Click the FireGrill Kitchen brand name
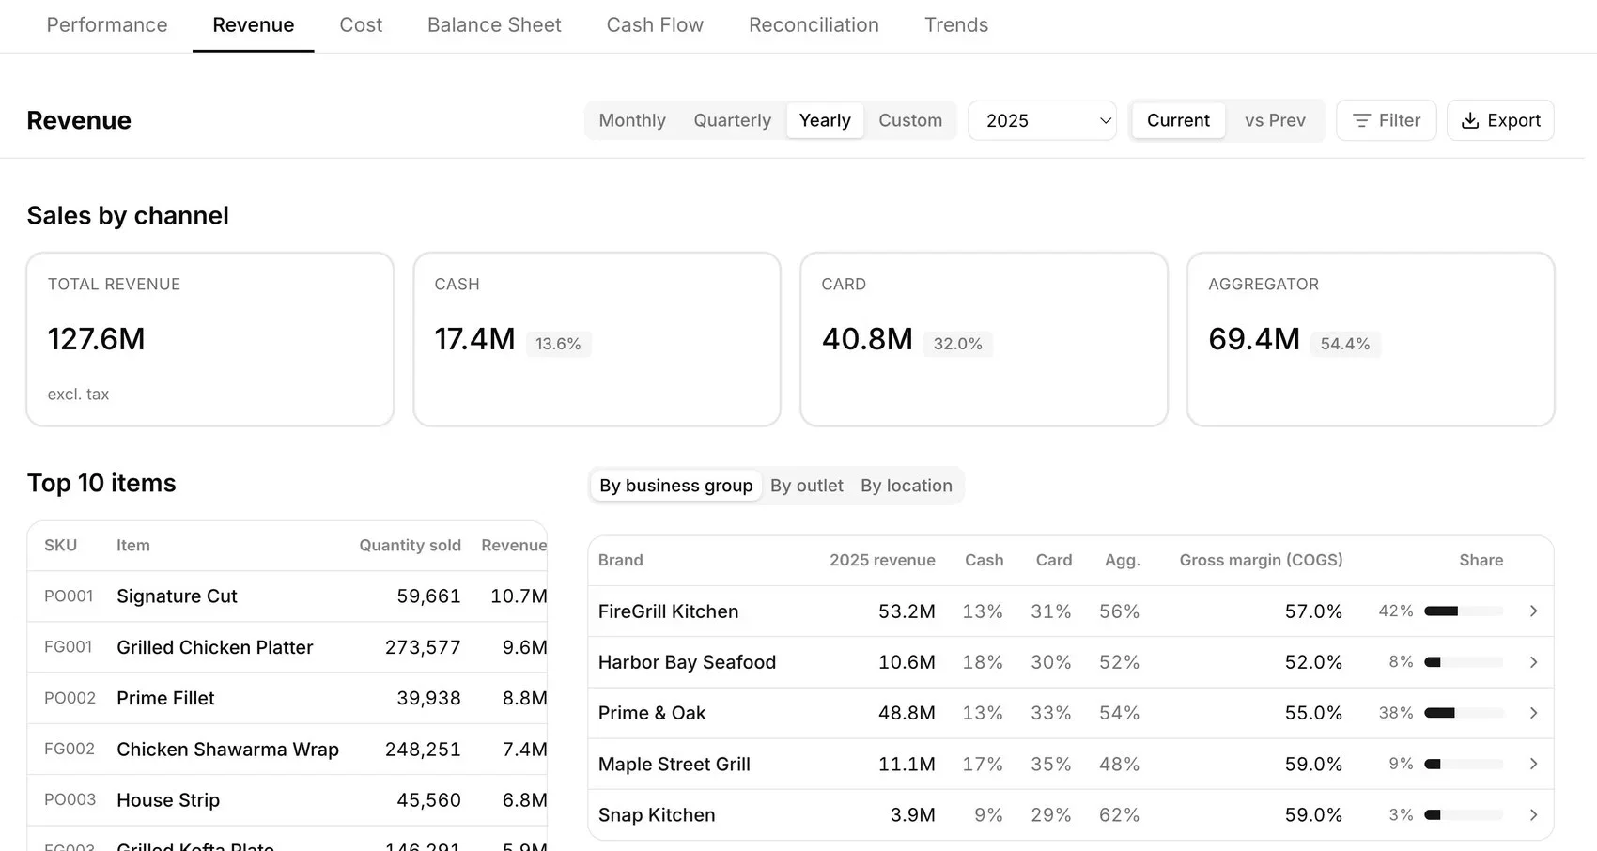This screenshot has height=851, width=1597. [x=668, y=611]
